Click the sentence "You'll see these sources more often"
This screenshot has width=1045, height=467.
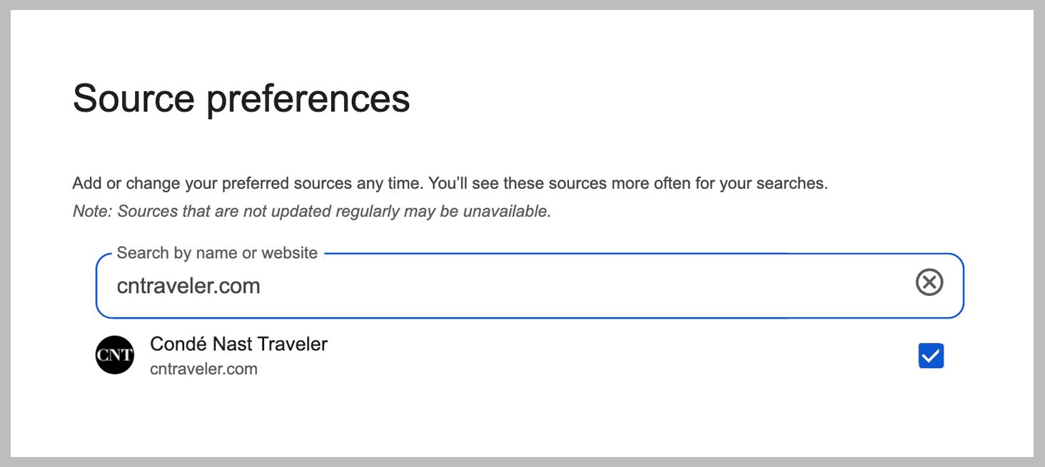(x=628, y=183)
